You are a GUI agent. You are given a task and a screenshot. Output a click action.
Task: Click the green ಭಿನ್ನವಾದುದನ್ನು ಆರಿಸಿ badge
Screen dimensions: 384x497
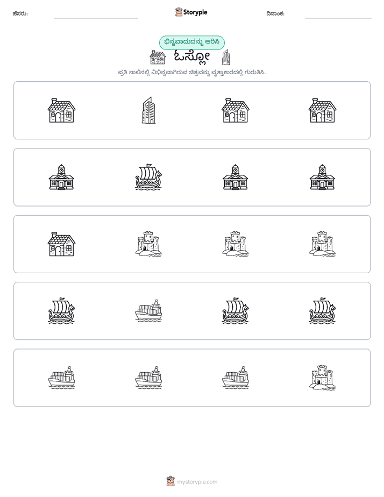tap(191, 42)
